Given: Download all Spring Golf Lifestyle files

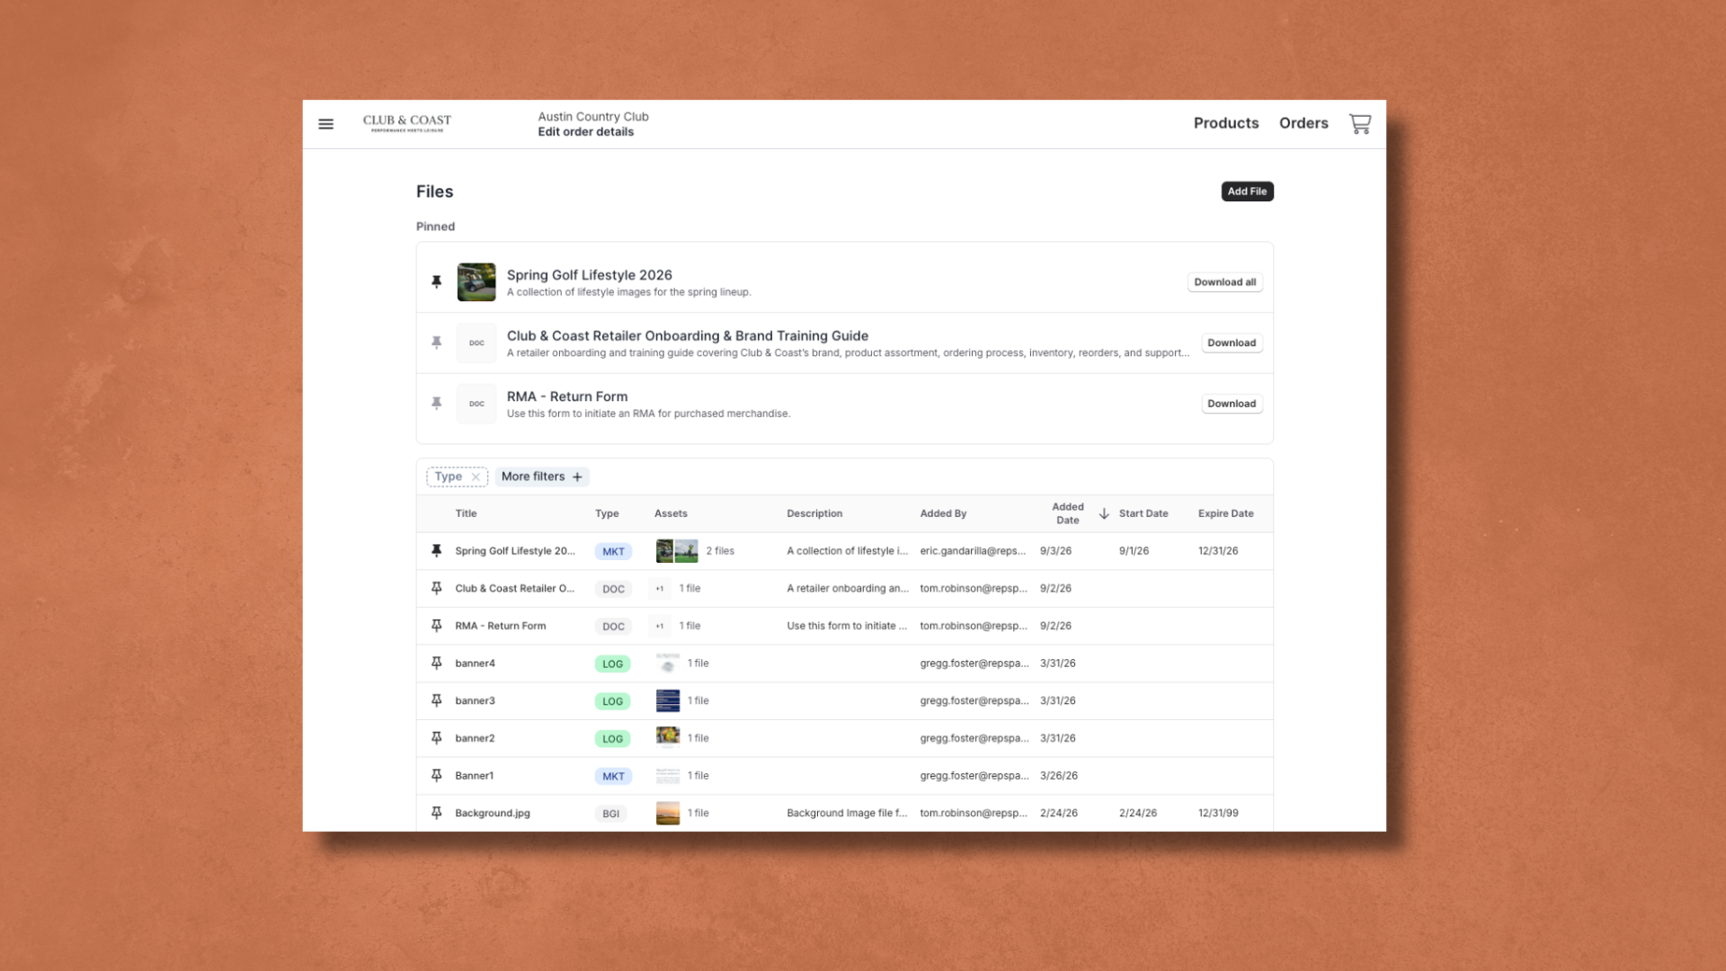Looking at the screenshot, I should pyautogui.click(x=1224, y=282).
